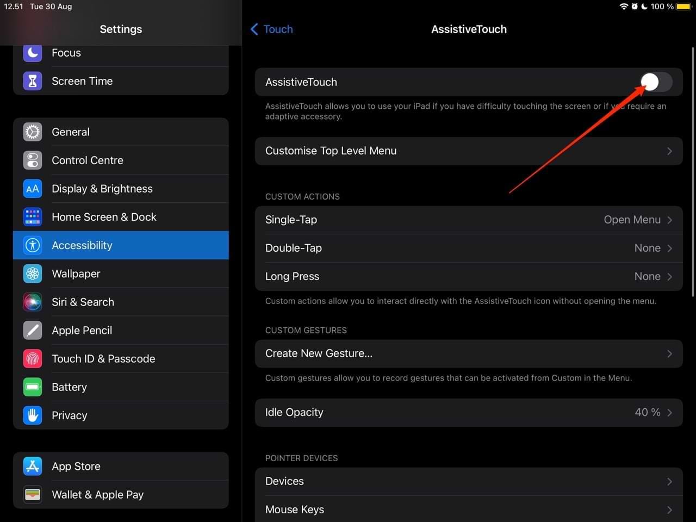Select Accessibility in the sidebar
Image resolution: width=696 pixels, height=522 pixels.
121,245
